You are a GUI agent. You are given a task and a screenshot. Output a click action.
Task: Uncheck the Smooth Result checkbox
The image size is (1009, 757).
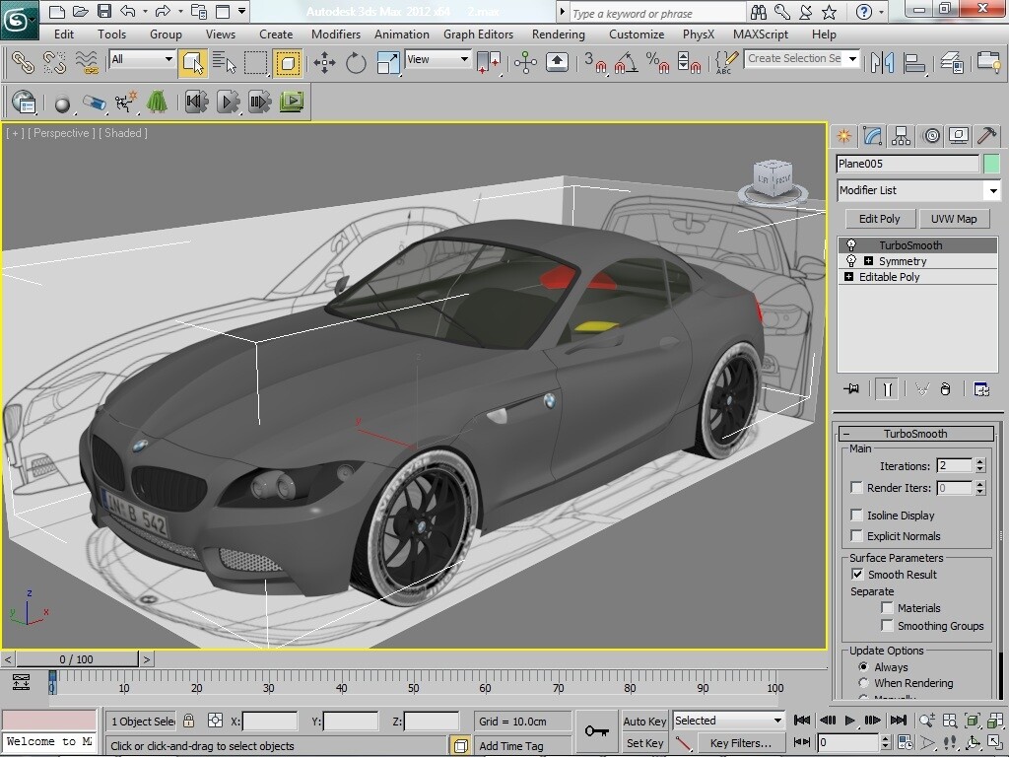856,575
